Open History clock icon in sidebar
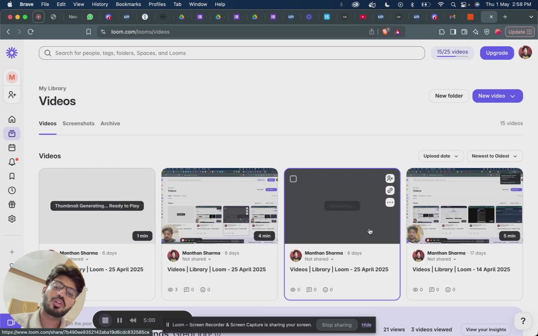The image size is (538, 336). (x=12, y=190)
